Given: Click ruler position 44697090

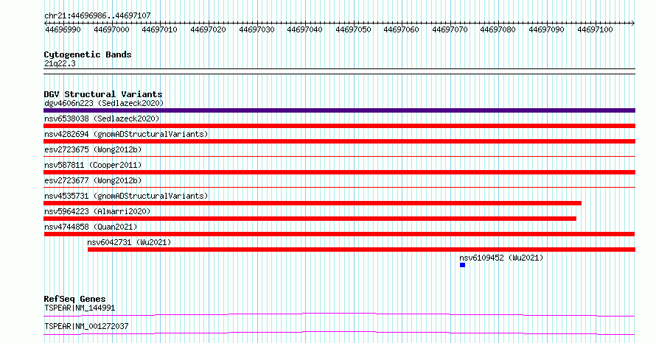Looking at the screenshot, I should pyautogui.click(x=546, y=29).
